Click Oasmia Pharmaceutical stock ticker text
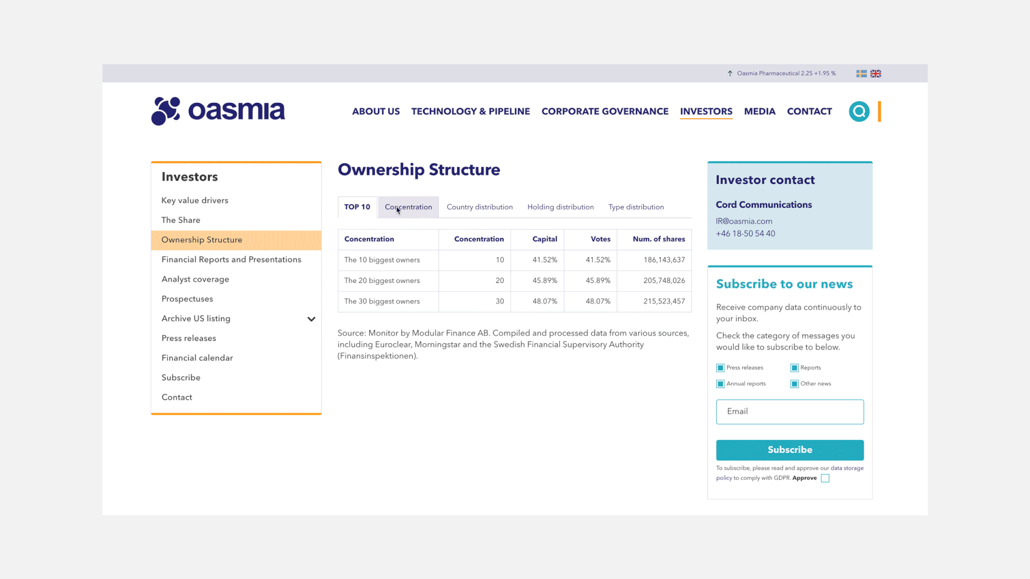Image resolution: width=1030 pixels, height=579 pixels. click(786, 73)
